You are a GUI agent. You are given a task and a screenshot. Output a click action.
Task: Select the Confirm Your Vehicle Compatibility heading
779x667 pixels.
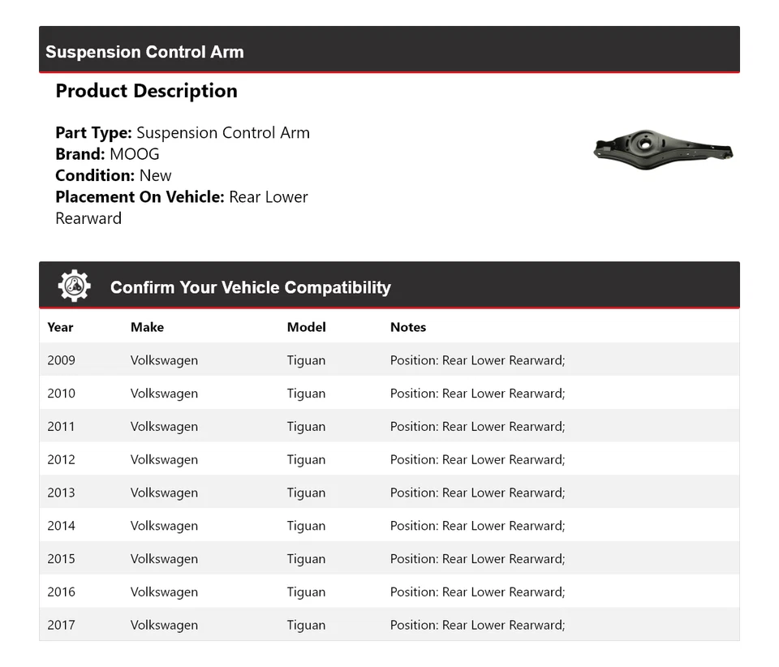[250, 287]
